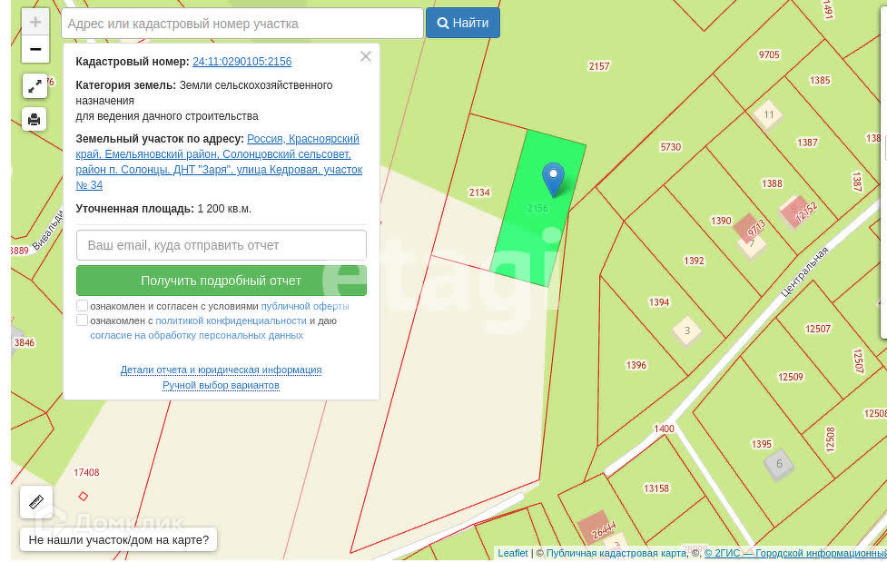
Task: Select parcel 2157 on map
Action: click(599, 66)
